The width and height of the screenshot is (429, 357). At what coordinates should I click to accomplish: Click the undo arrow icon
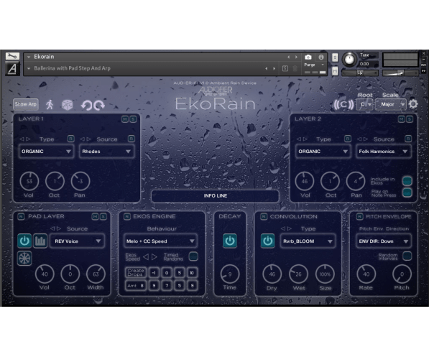tap(86, 105)
